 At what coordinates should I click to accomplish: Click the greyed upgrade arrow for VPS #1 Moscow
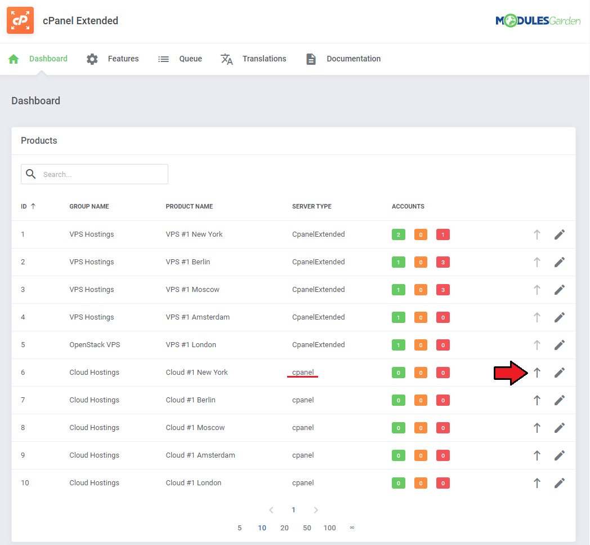coord(537,289)
